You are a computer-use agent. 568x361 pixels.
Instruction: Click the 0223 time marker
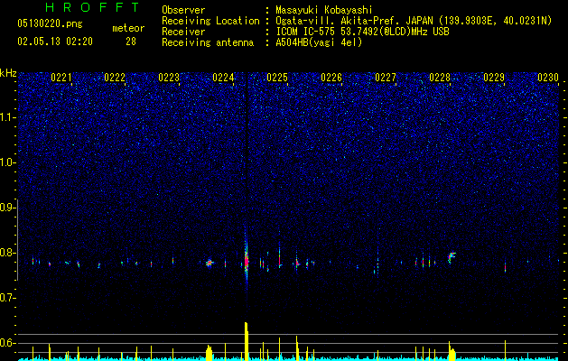(x=169, y=78)
